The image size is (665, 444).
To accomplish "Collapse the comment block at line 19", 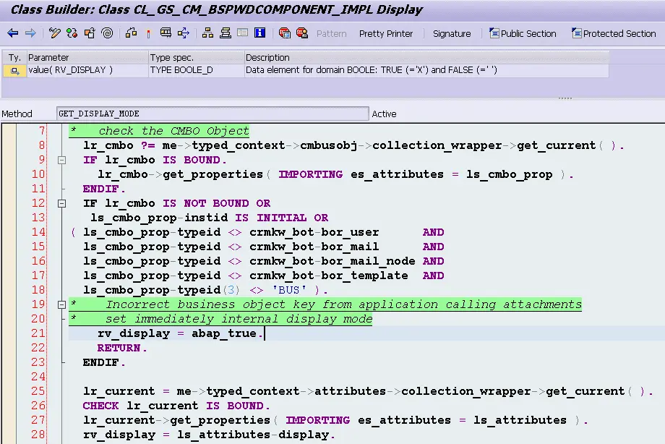I will pos(62,304).
